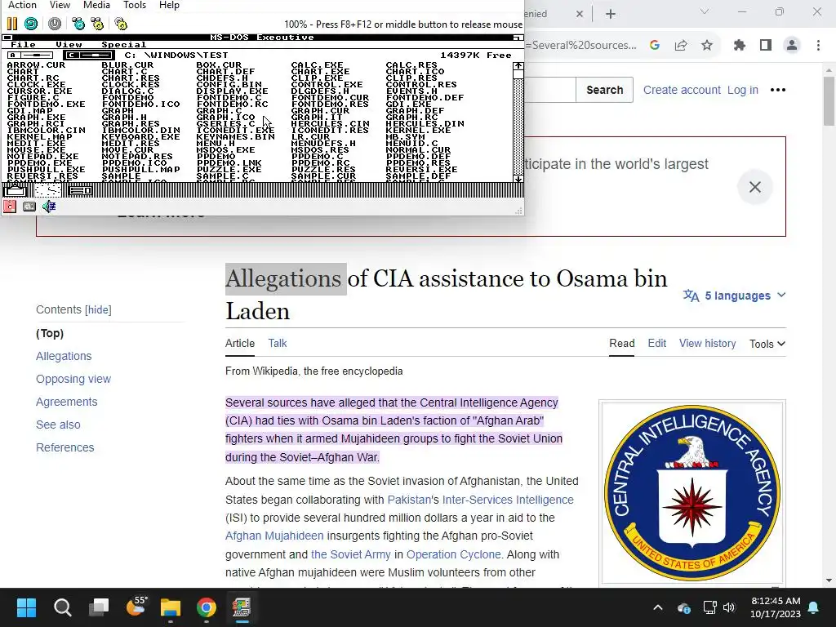Open Windows Start button on taskbar
The image size is (836, 627).
click(26, 607)
